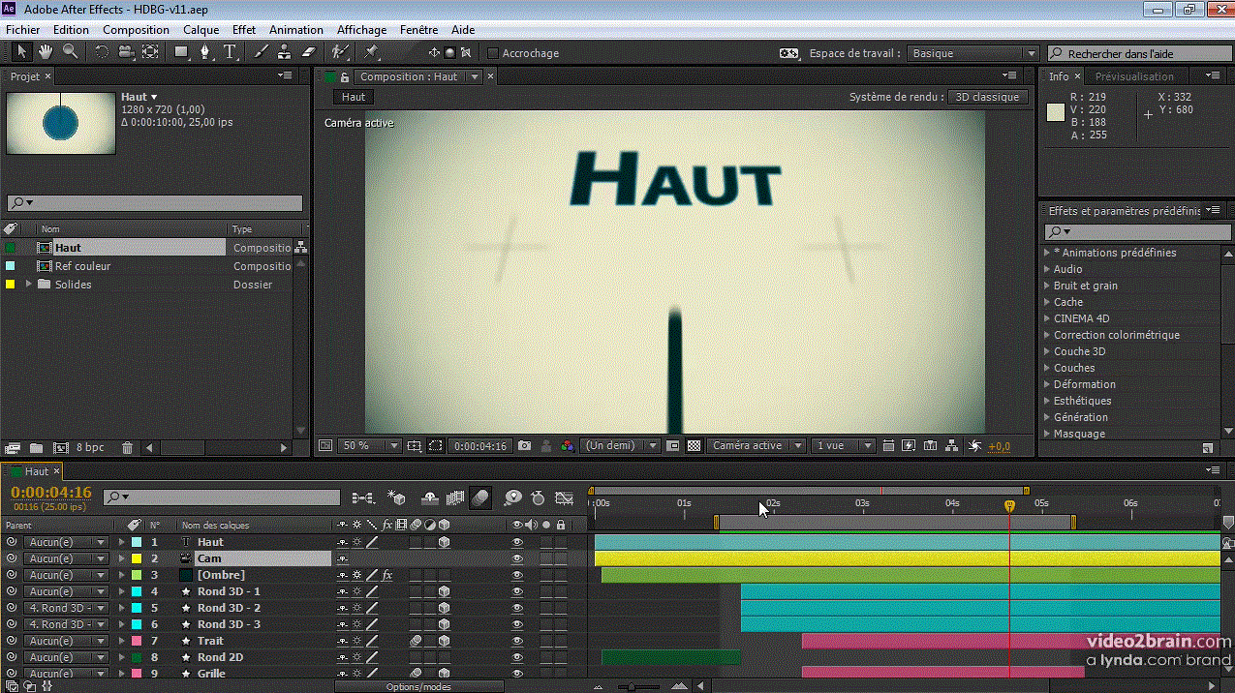Image resolution: width=1235 pixels, height=693 pixels.
Task: Enable the Draft 3D icon in timeline
Action: click(x=395, y=497)
